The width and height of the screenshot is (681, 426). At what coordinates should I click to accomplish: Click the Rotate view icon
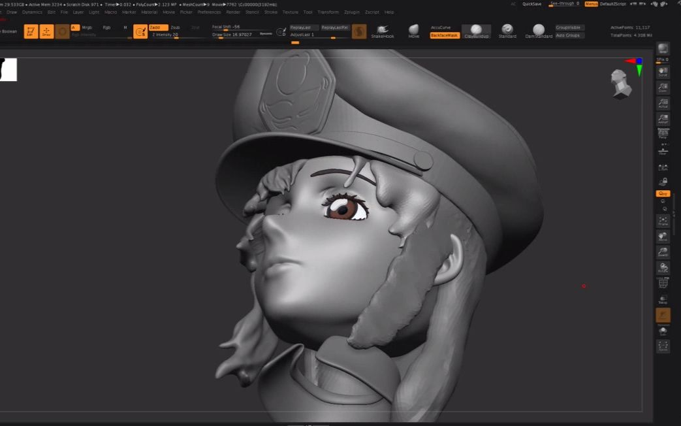click(663, 268)
